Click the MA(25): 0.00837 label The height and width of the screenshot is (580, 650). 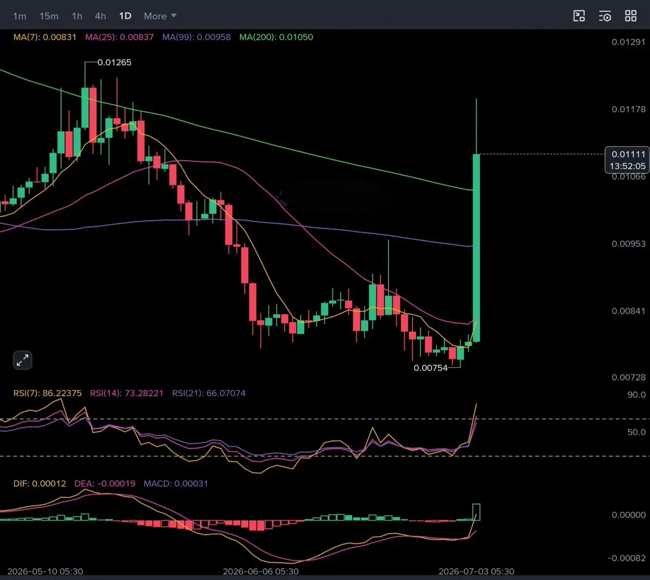(x=119, y=37)
